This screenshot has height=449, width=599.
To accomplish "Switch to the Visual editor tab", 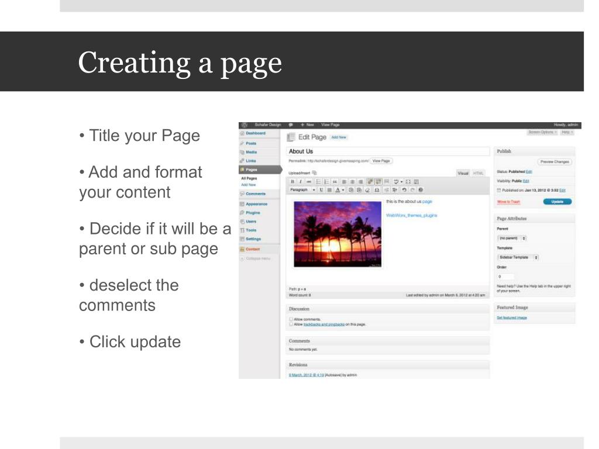I will 463,173.
